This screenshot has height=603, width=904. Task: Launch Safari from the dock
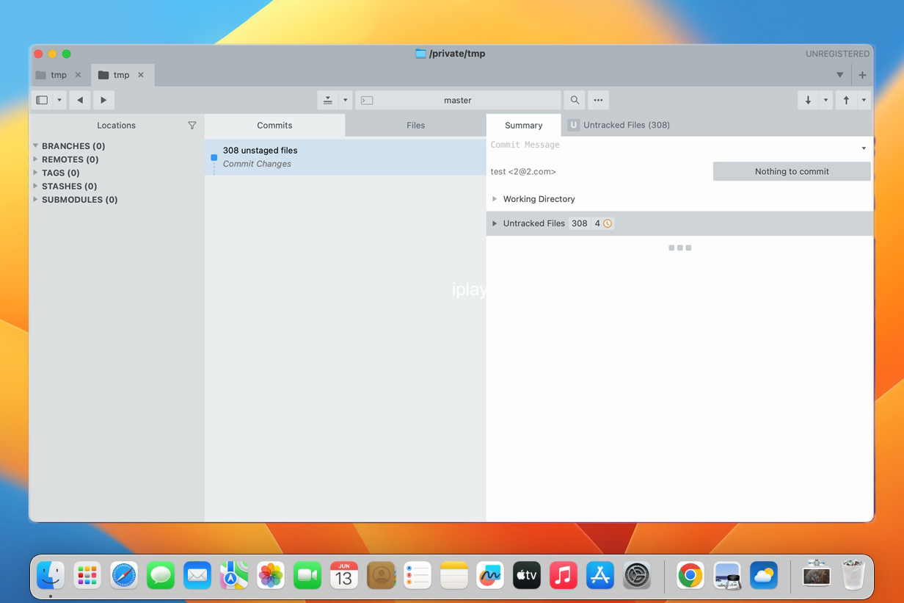click(124, 576)
